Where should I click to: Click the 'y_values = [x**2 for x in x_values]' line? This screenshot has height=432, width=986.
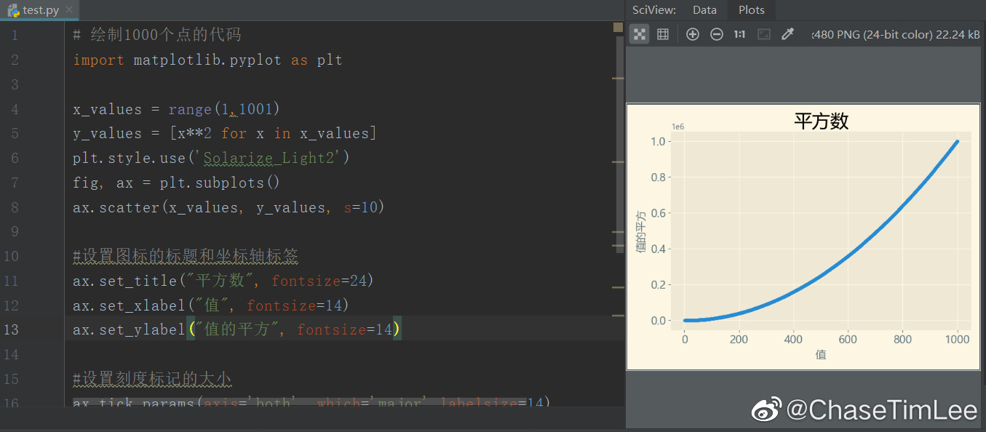pyautogui.click(x=225, y=134)
